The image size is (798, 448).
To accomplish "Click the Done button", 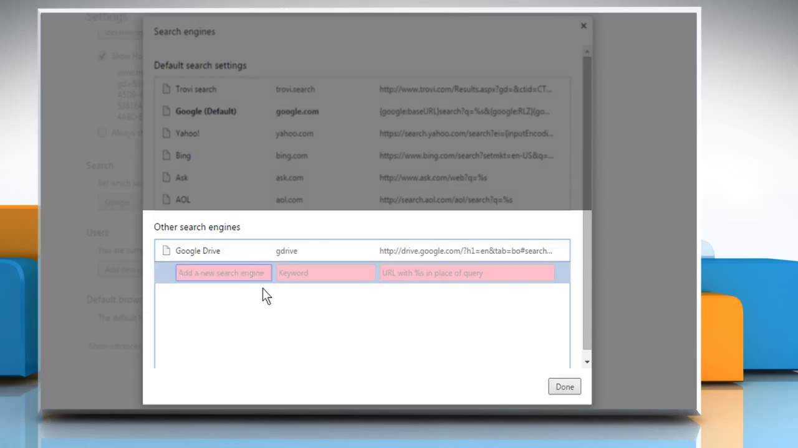I will click(x=565, y=387).
